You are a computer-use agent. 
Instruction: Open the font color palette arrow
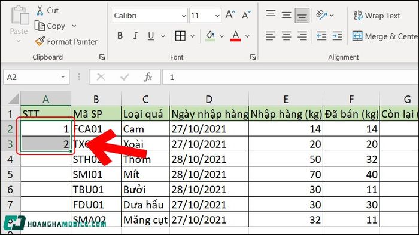pyautogui.click(x=247, y=36)
